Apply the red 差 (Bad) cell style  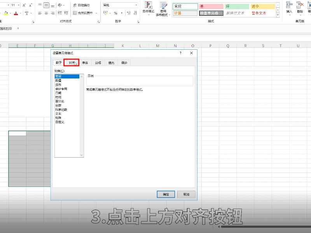tap(211, 7)
